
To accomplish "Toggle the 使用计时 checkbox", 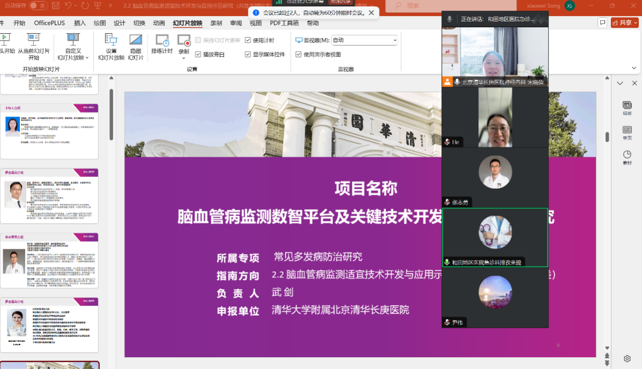I will [x=248, y=40].
